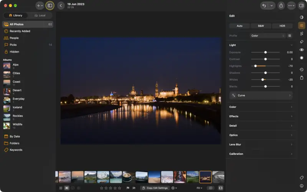Click the Share upload icon

(x=281, y=6)
